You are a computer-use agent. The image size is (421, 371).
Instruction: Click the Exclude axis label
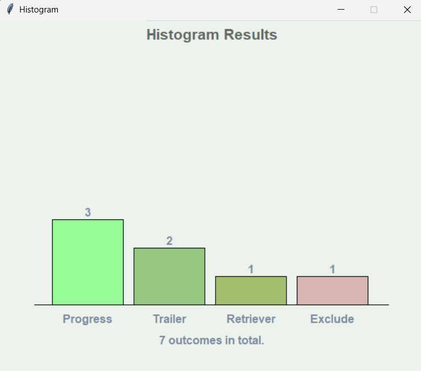coord(332,319)
